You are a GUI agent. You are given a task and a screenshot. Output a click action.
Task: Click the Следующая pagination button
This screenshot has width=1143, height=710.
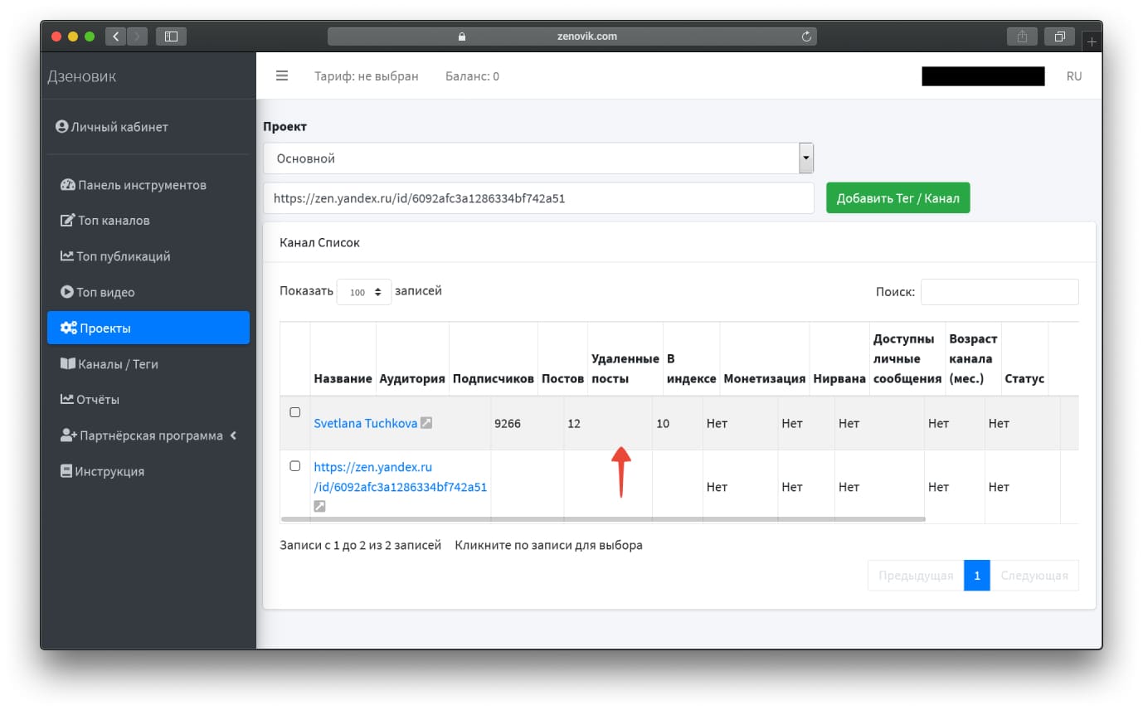pos(1034,575)
